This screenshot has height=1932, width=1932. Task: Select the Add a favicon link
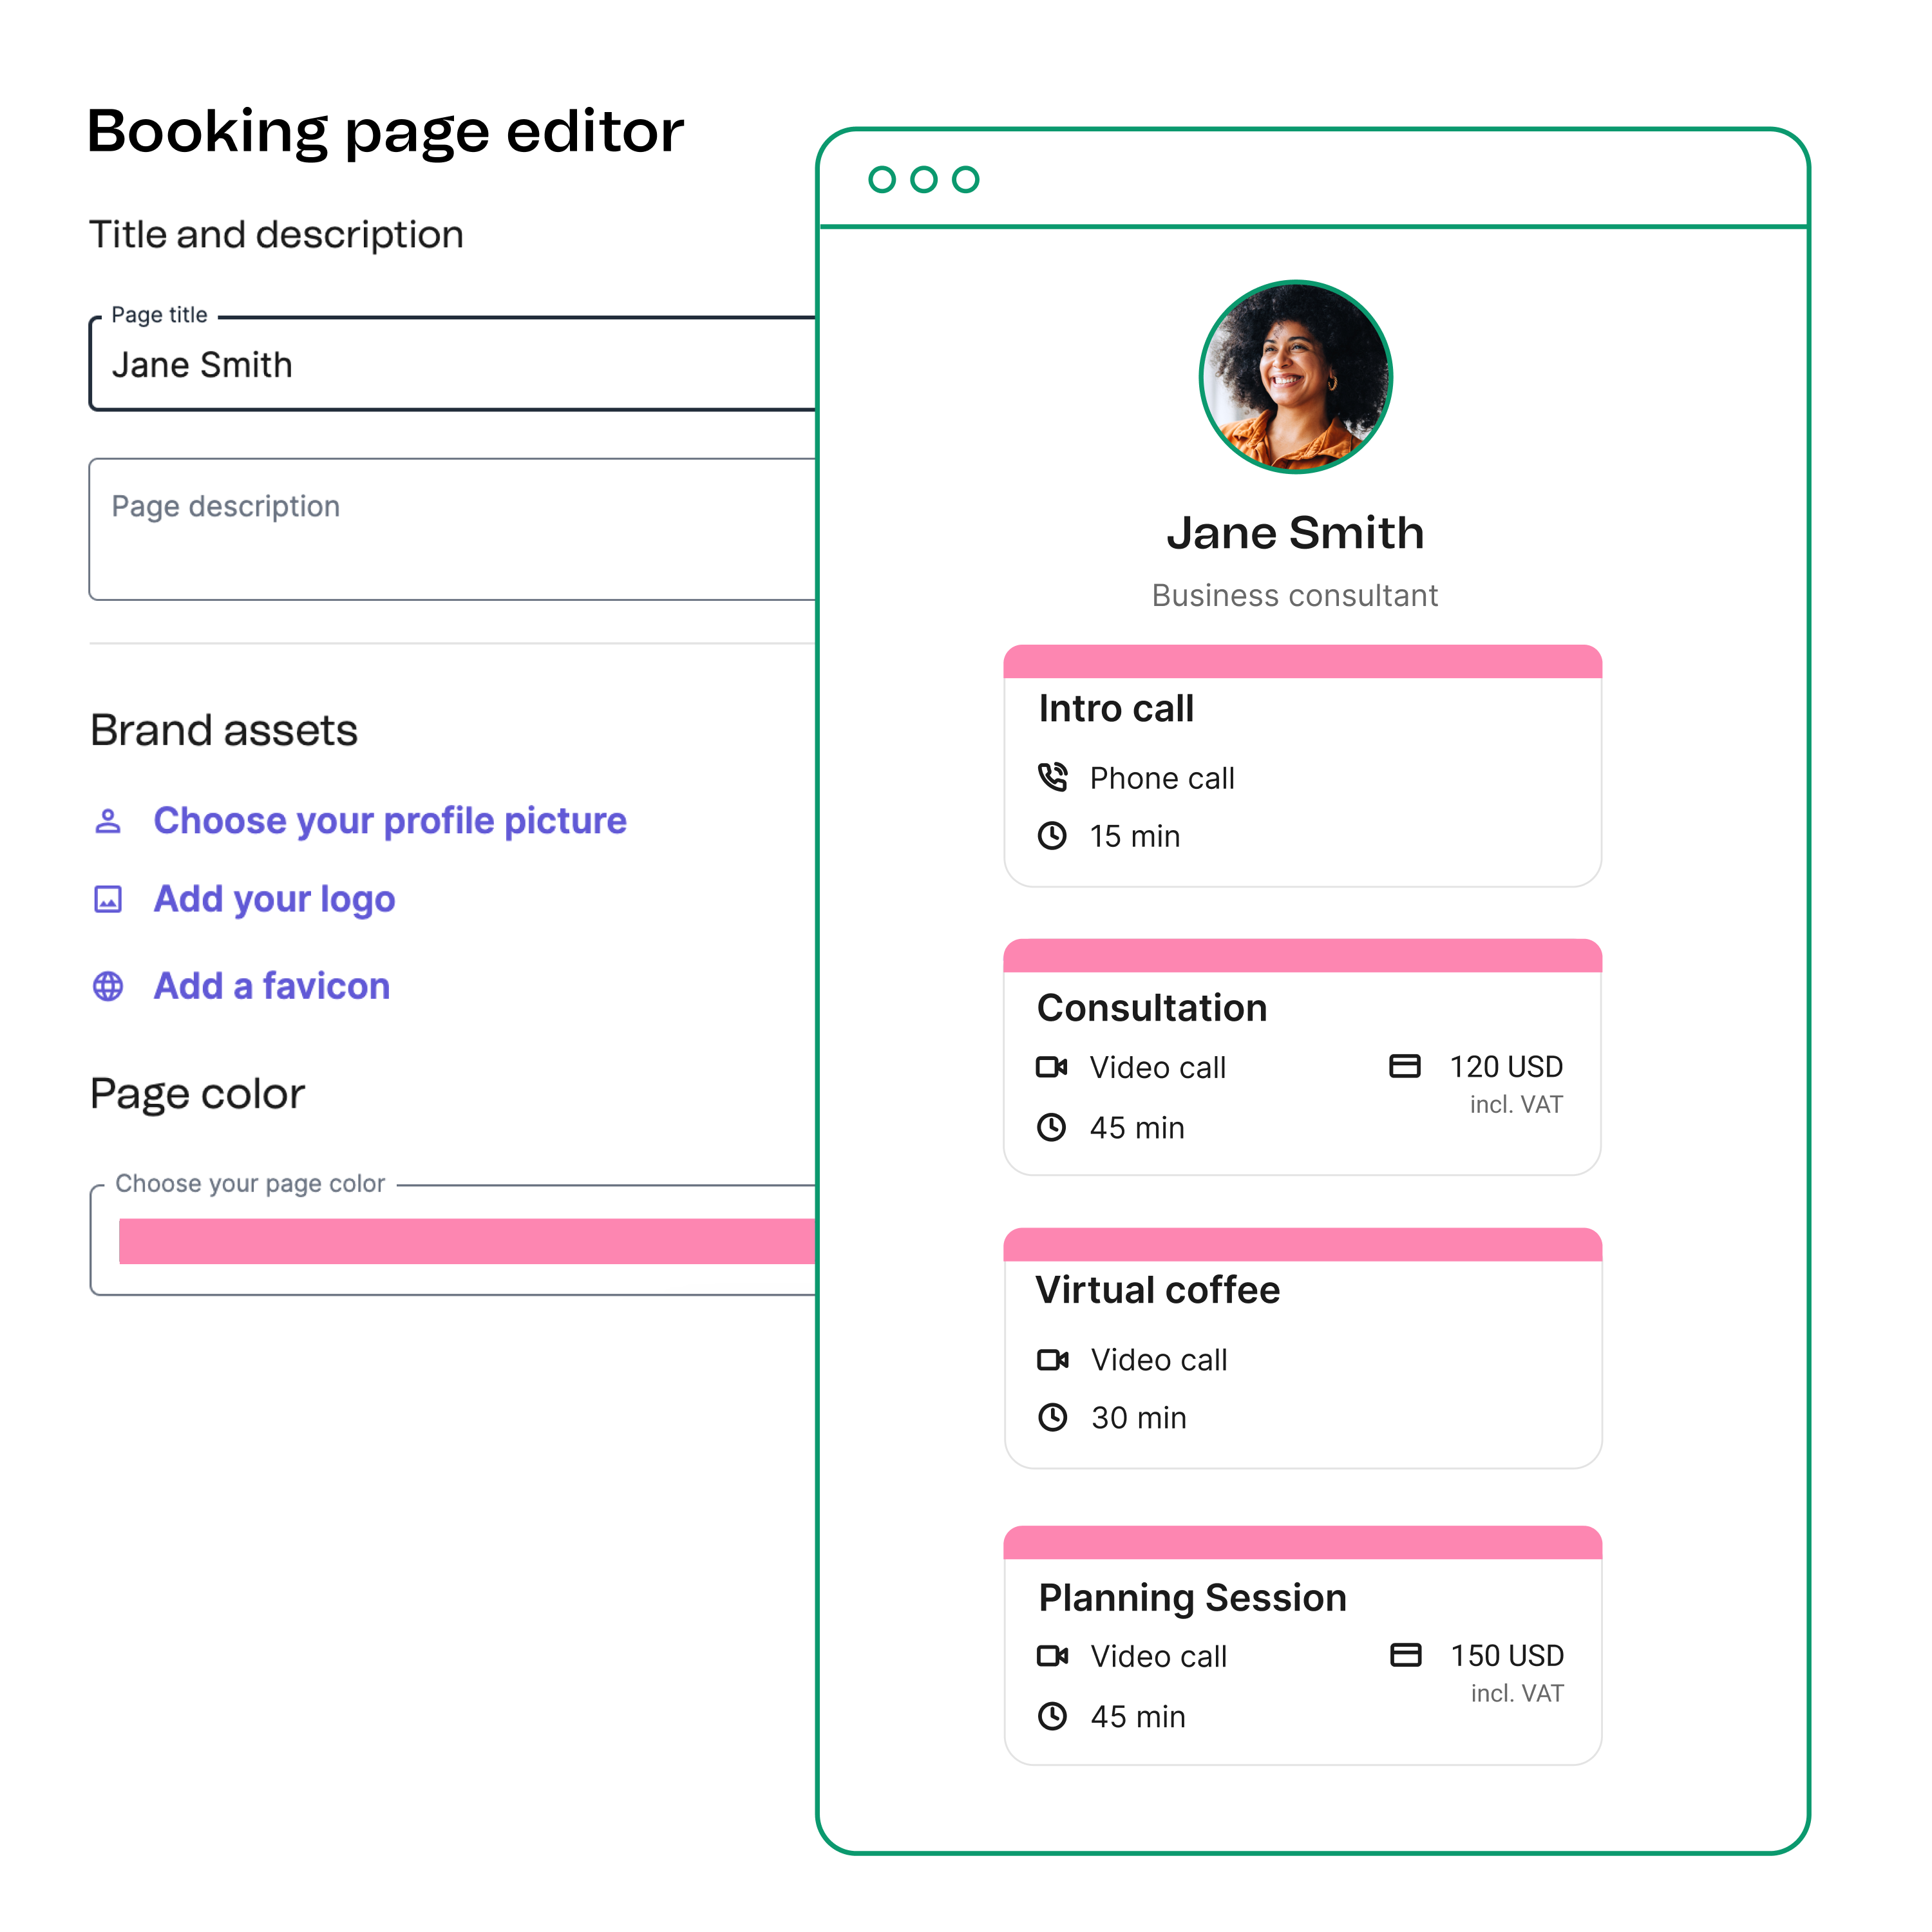click(272, 986)
